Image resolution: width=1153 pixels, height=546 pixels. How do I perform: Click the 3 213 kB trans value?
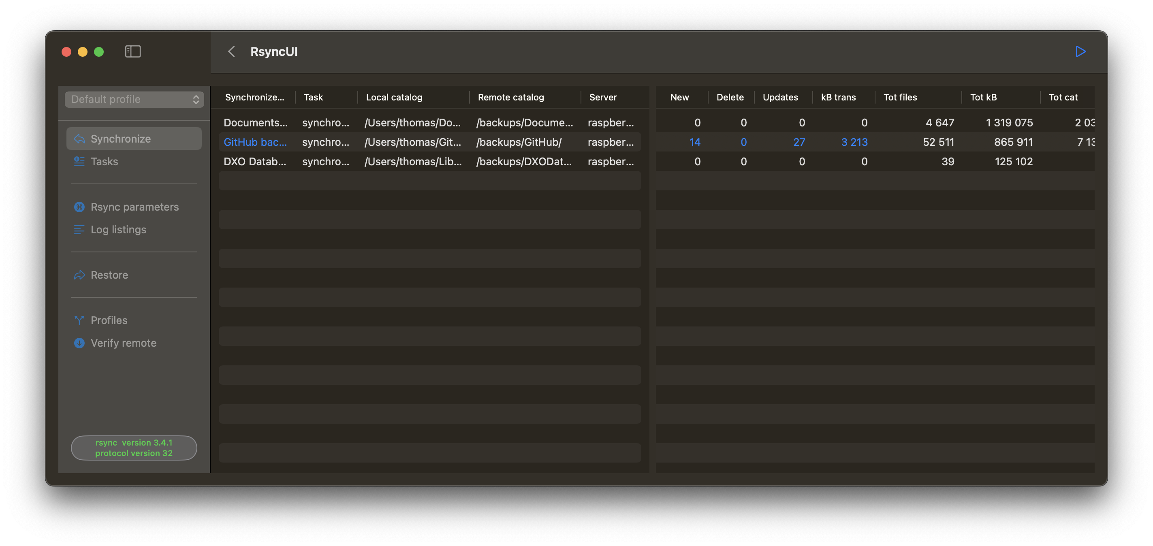(x=854, y=142)
